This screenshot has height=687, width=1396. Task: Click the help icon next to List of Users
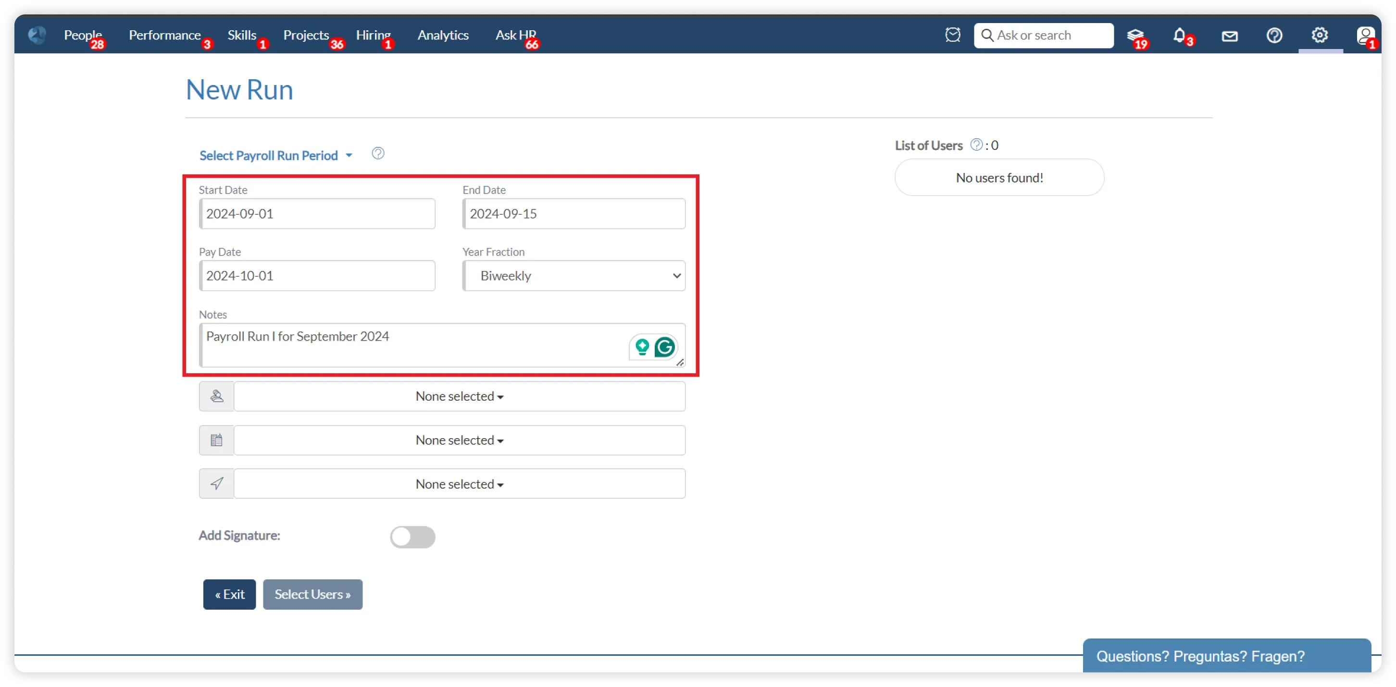tap(976, 145)
